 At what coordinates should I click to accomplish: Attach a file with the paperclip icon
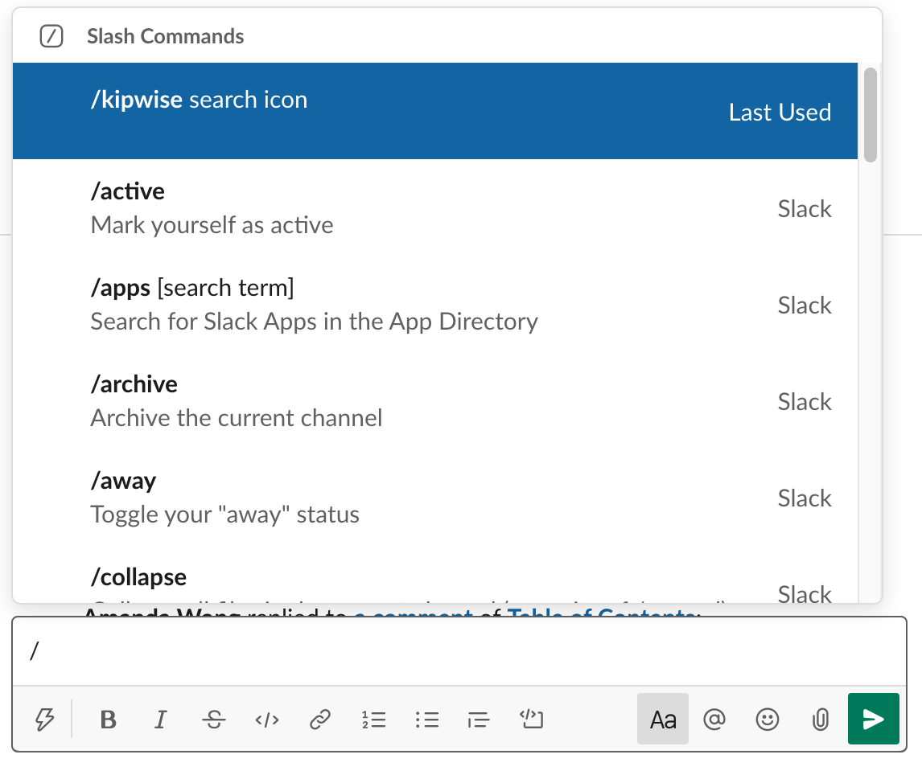[820, 720]
